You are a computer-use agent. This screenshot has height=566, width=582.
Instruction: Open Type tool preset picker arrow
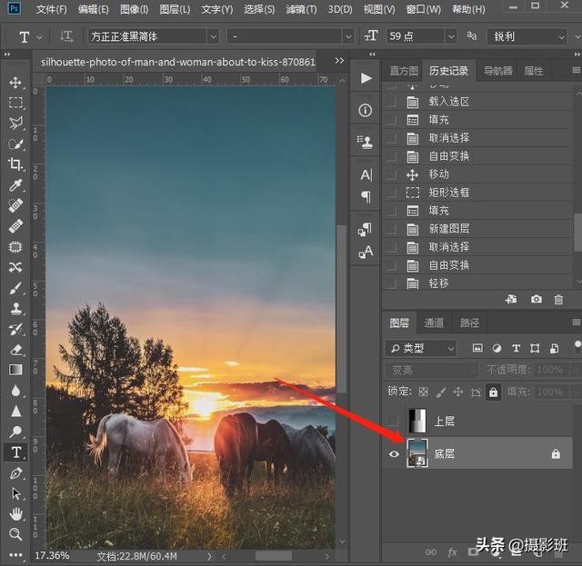(x=39, y=37)
